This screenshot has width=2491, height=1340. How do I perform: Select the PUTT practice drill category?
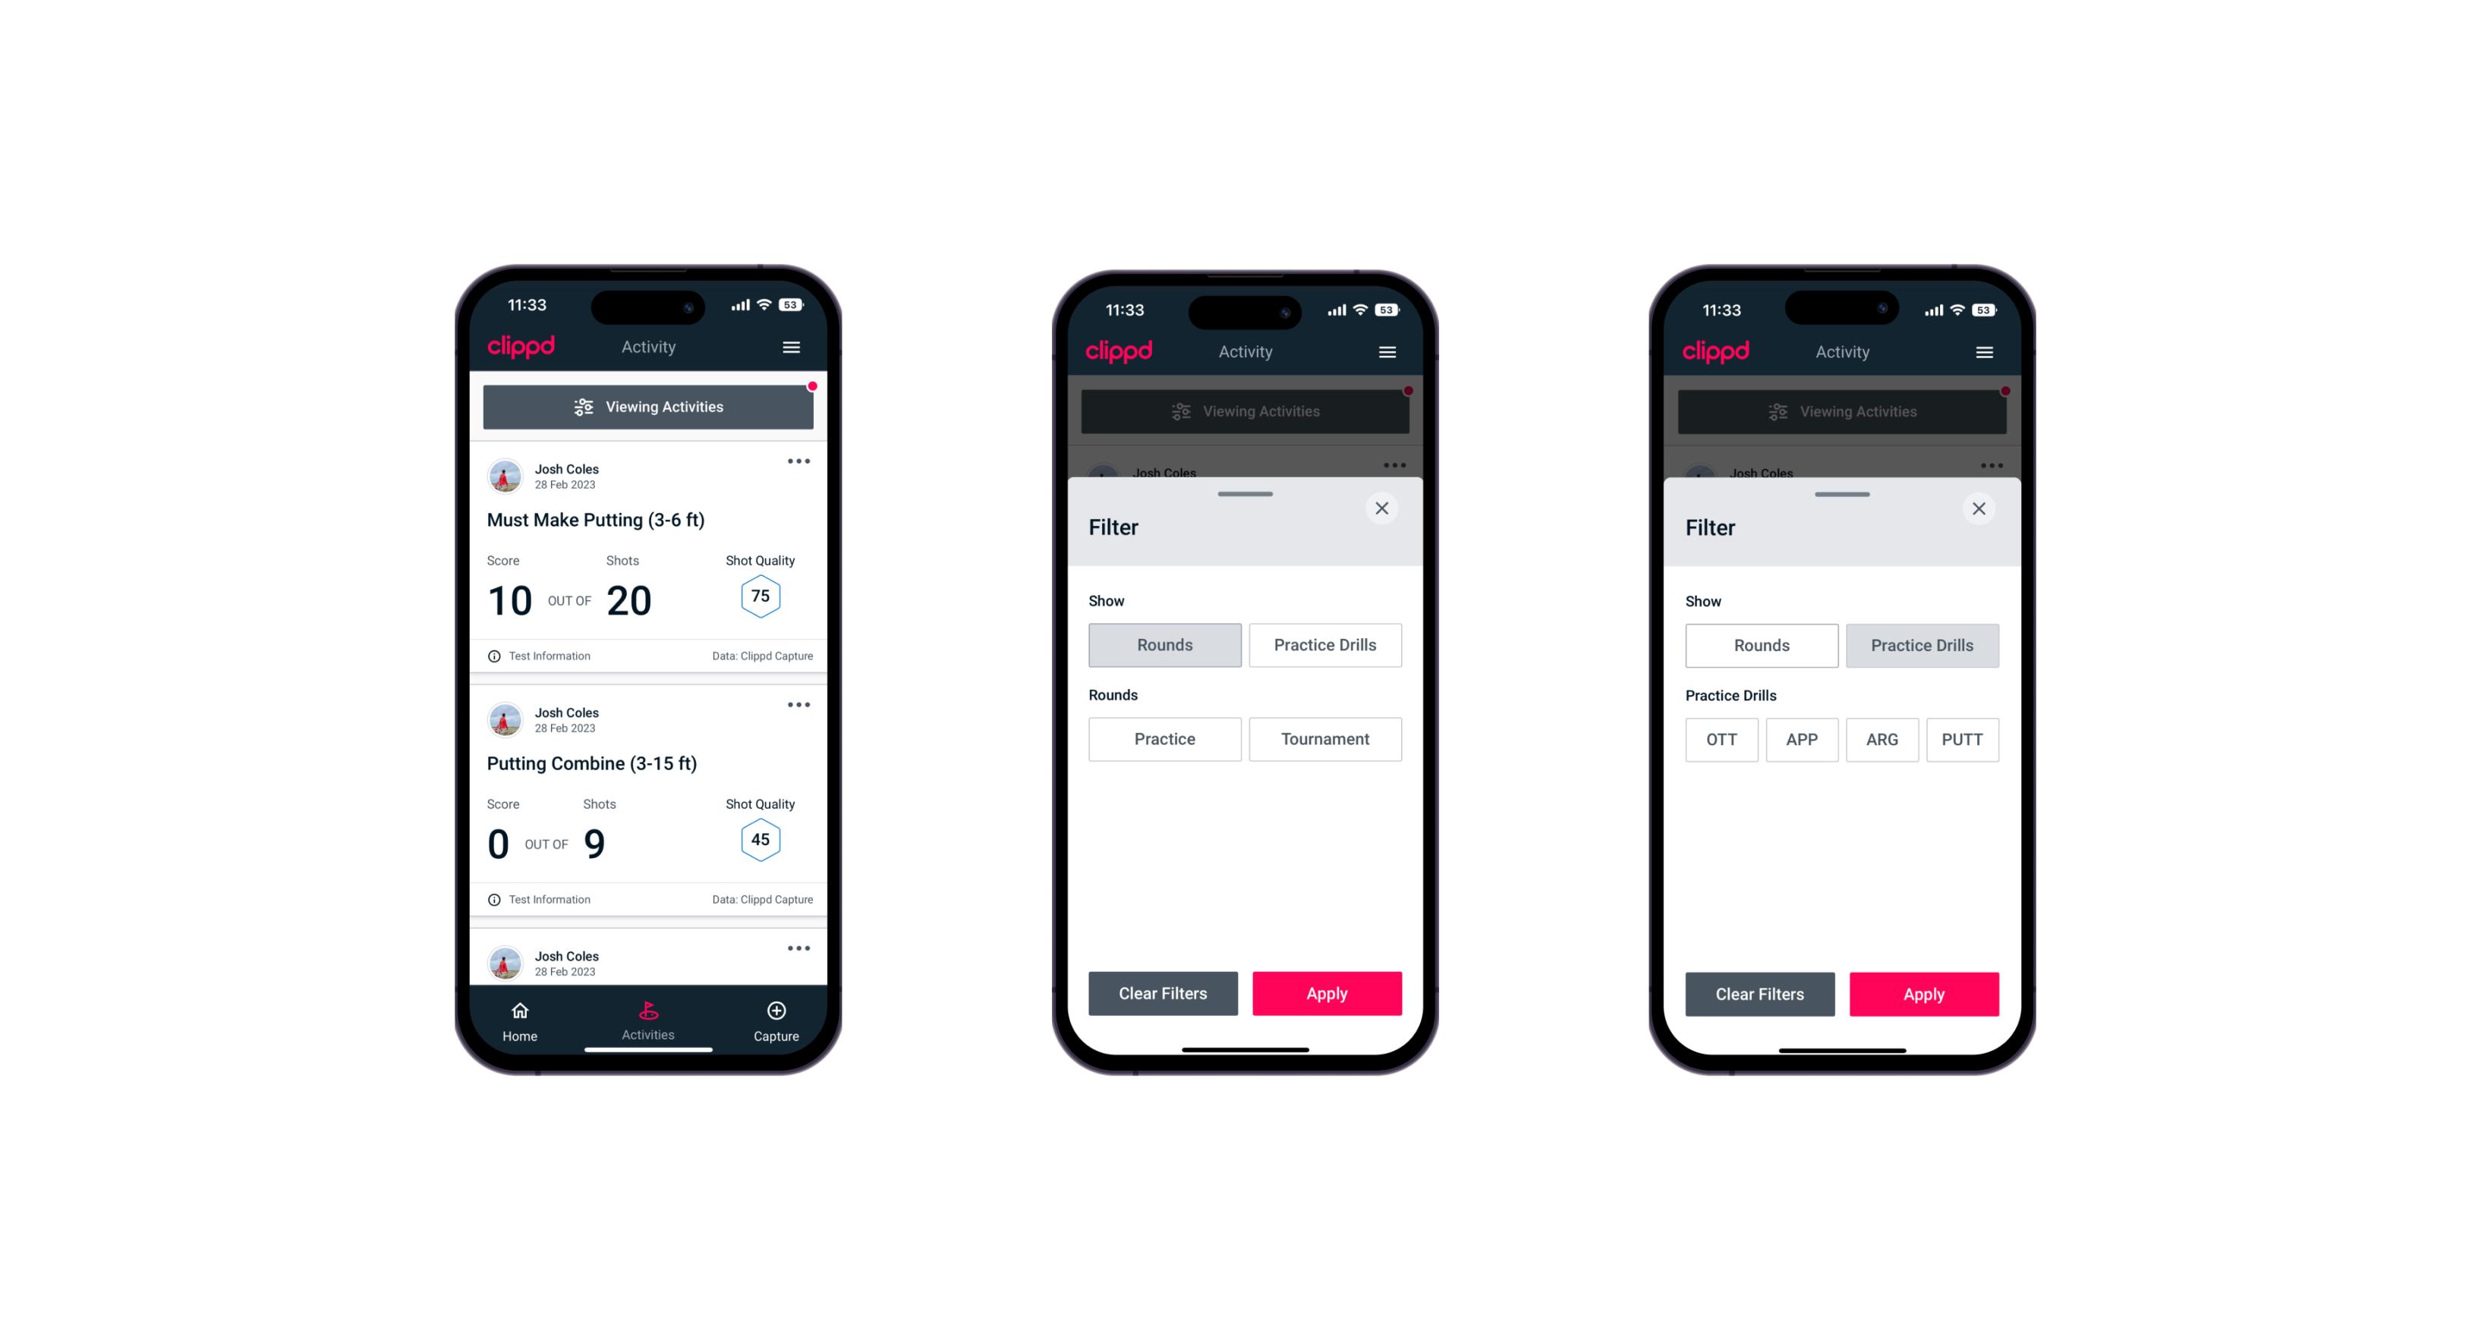pyautogui.click(x=1961, y=738)
